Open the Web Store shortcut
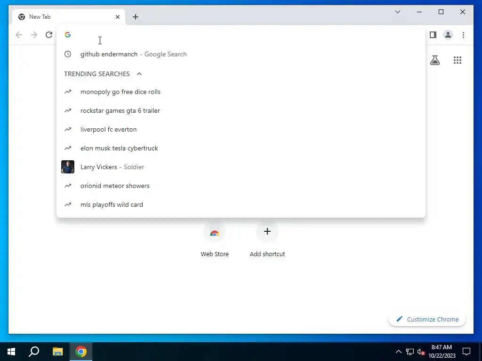 click(215, 240)
